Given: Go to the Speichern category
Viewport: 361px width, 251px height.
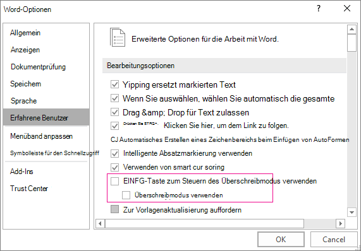Looking at the screenshot, I should [x=25, y=84].
